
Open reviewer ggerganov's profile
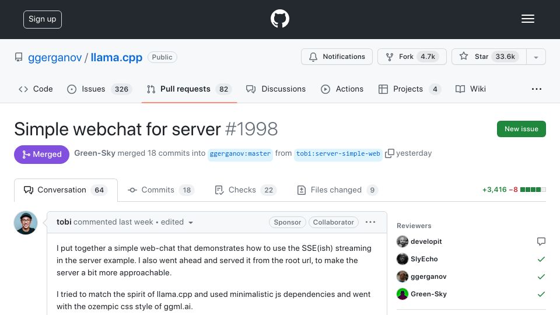tap(428, 276)
